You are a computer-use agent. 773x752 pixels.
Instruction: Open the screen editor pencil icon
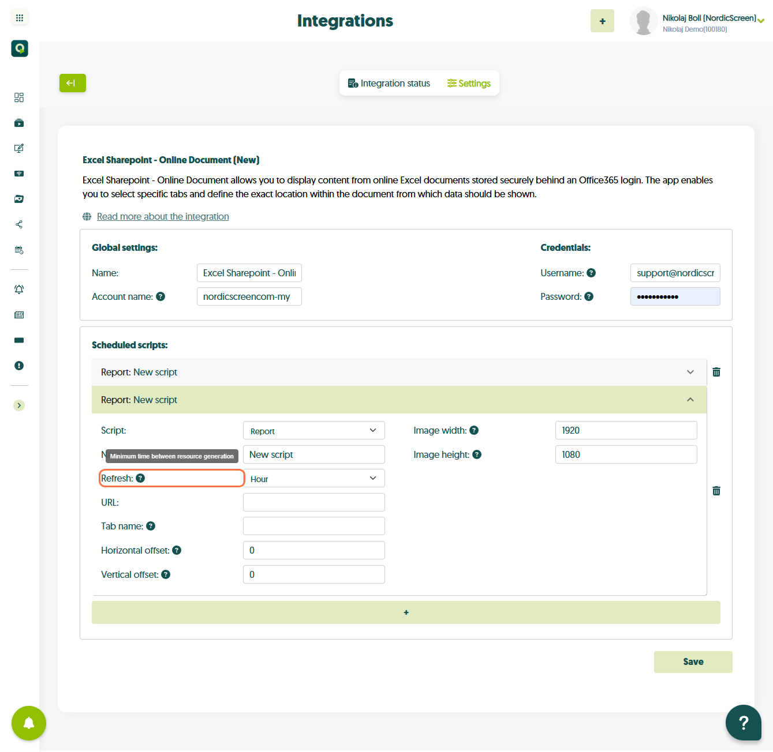19,148
